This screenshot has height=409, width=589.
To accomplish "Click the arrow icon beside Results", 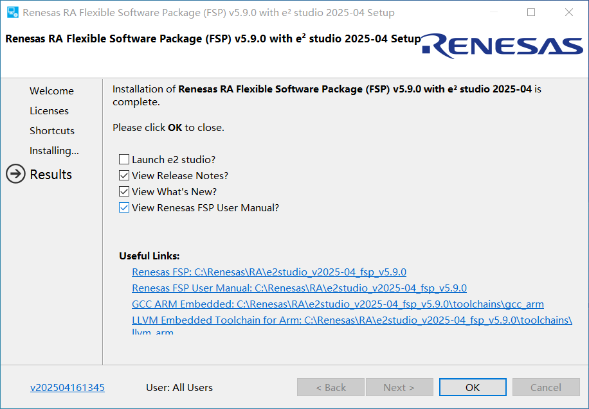I will tap(16, 174).
